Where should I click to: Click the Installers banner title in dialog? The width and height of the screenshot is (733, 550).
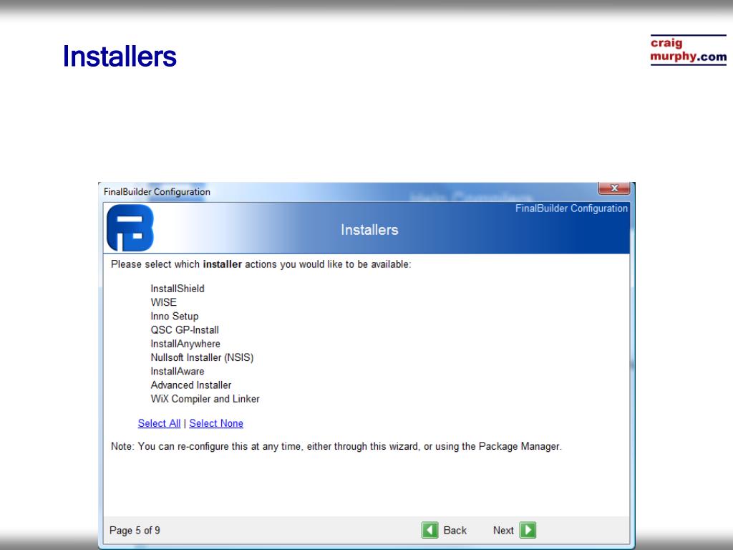[x=369, y=230]
